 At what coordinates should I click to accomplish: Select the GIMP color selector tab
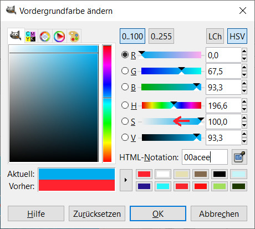pyautogui.click(x=16, y=35)
